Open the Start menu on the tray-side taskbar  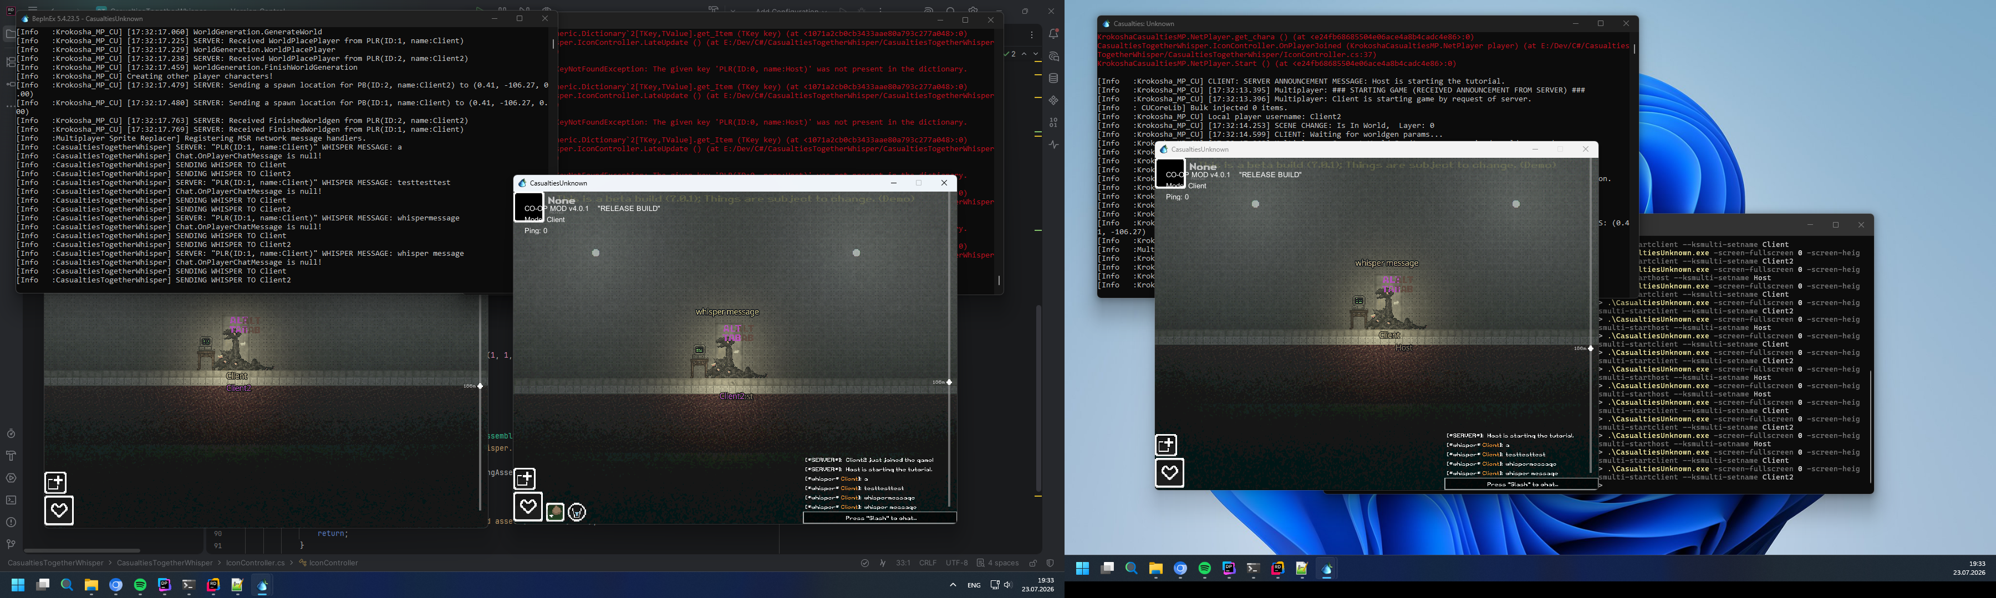[18, 585]
